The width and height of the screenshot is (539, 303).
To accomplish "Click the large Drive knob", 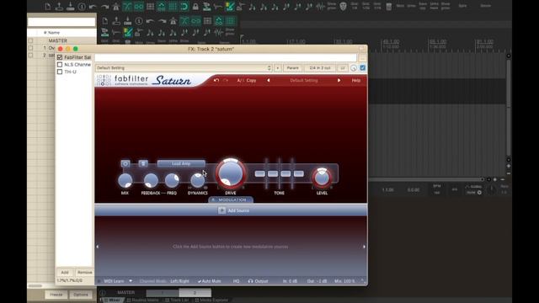I will (231, 173).
